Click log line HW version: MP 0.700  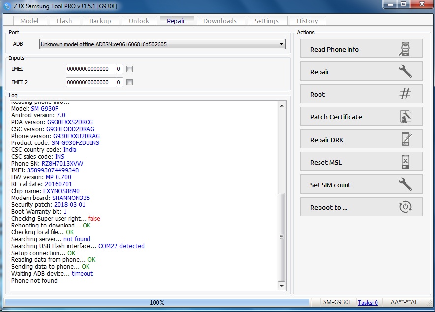tap(41, 177)
